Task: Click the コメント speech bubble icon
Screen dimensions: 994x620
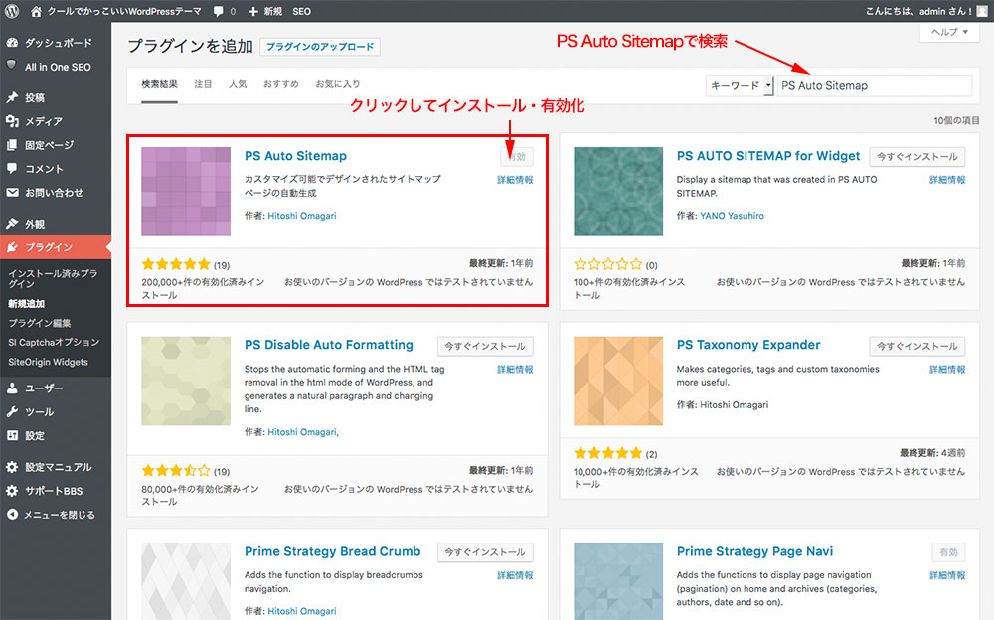Action: [12, 169]
